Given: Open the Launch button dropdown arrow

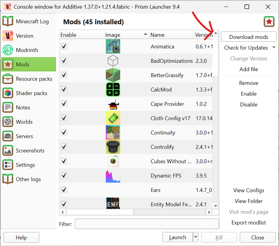Looking at the screenshot, I should tap(195, 237).
